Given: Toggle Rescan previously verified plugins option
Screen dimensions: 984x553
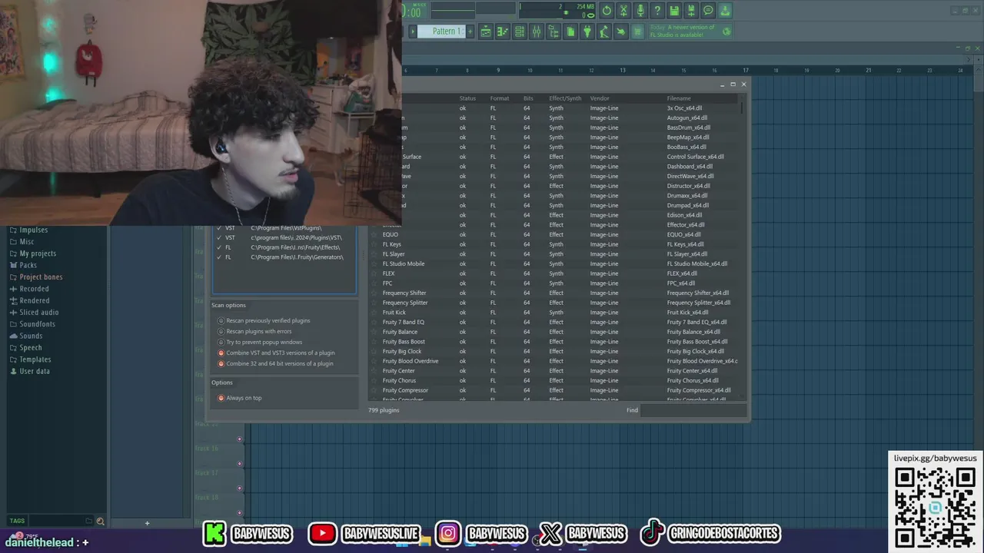Looking at the screenshot, I should pyautogui.click(x=221, y=320).
